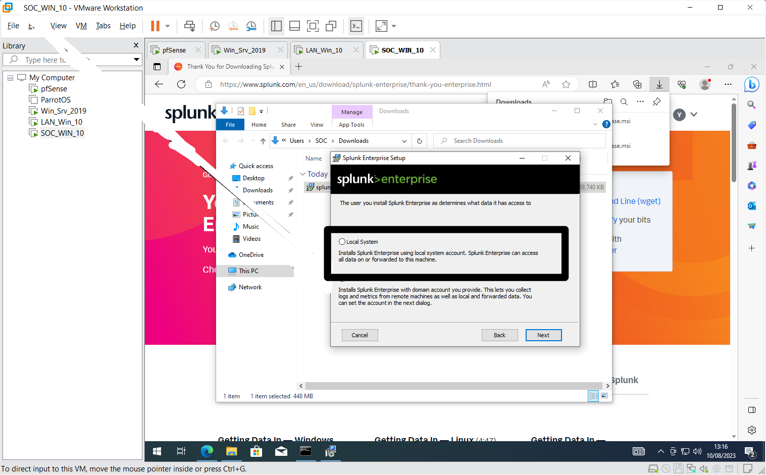Open the Edge profile avatar icon

[705, 84]
